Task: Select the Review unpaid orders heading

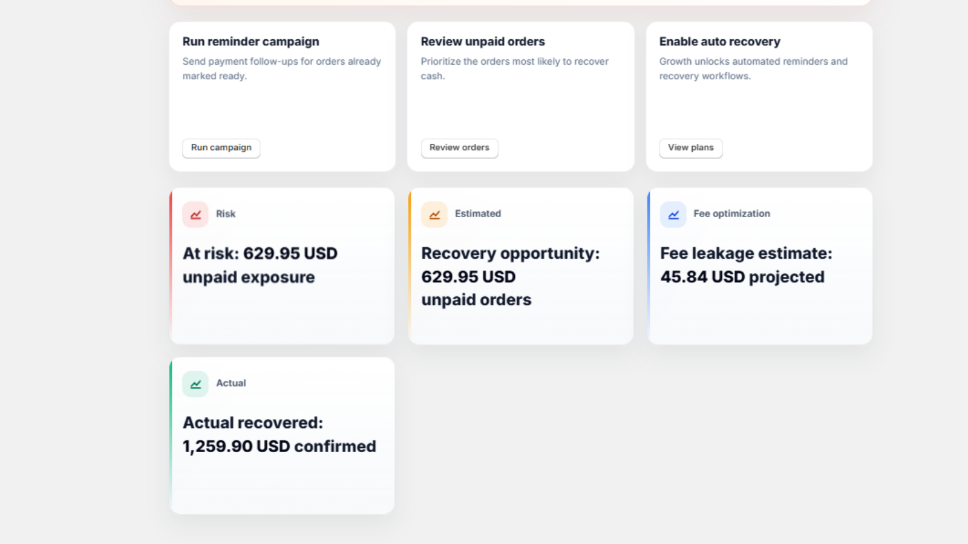Action: (483, 42)
